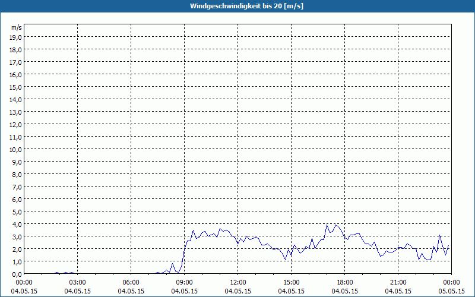Click the '14,0' y-axis label
The image size is (475, 297).
pos(15,100)
